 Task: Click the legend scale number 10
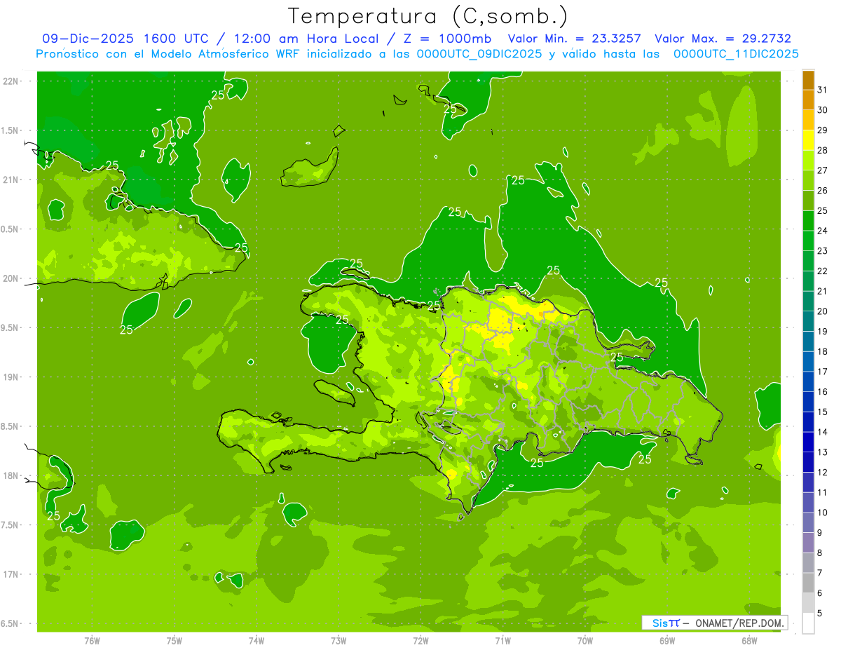click(822, 513)
